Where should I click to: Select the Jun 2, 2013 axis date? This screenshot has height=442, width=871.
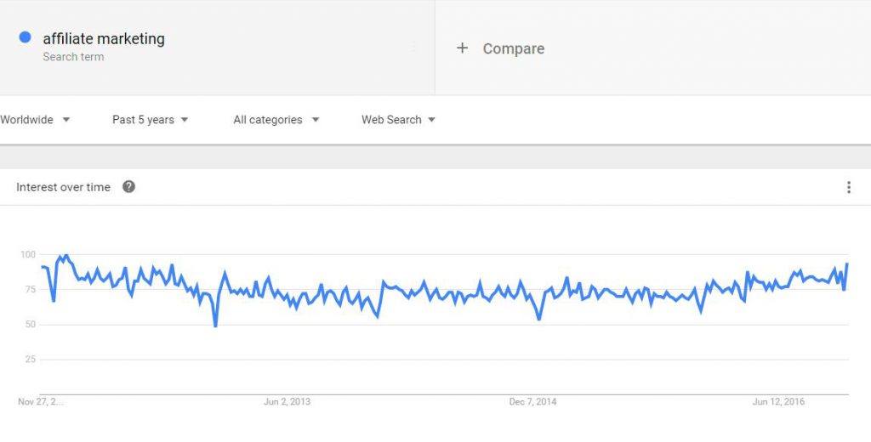pyautogui.click(x=287, y=401)
